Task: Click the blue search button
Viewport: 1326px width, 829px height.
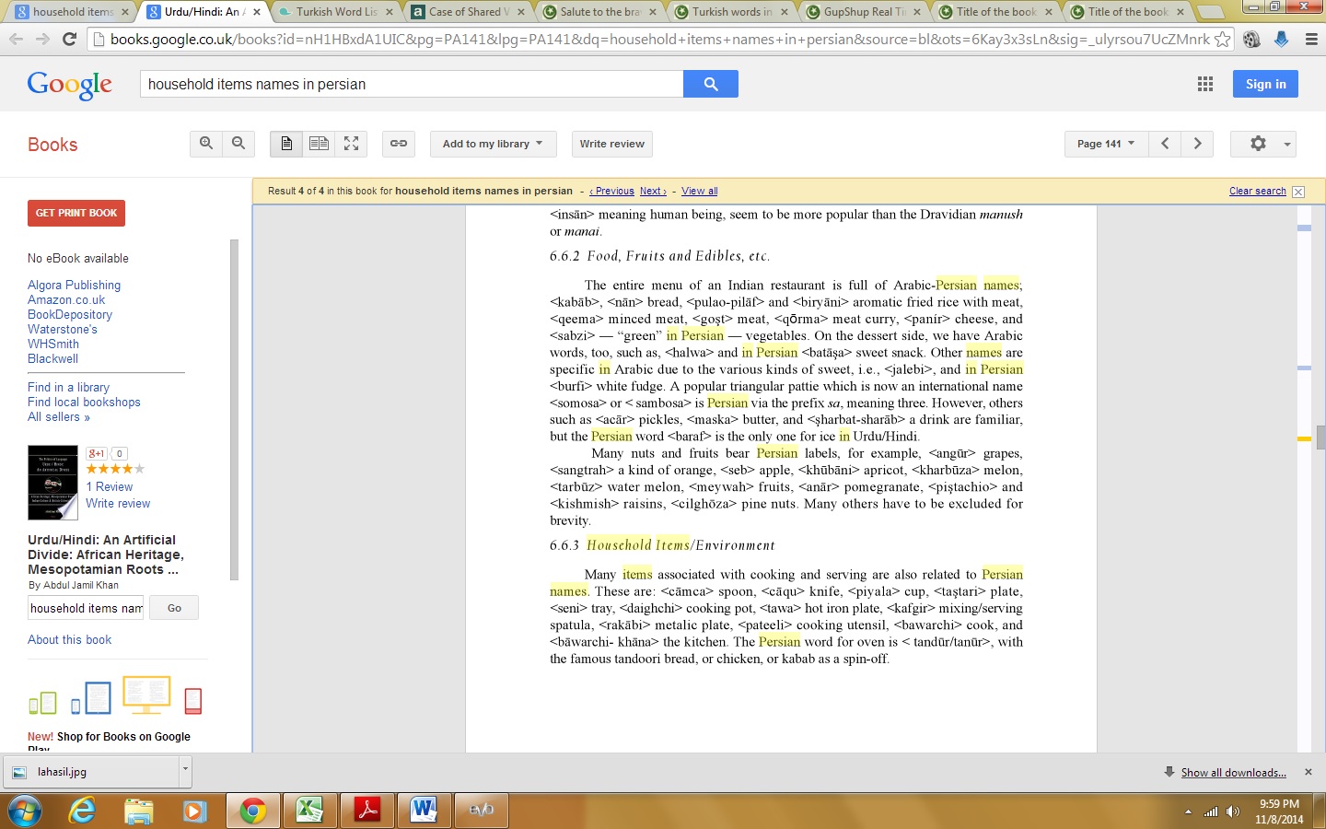Action: pyautogui.click(x=710, y=84)
